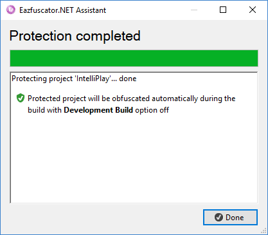Click the bold Development Build text
The image size is (268, 235).
point(98,110)
